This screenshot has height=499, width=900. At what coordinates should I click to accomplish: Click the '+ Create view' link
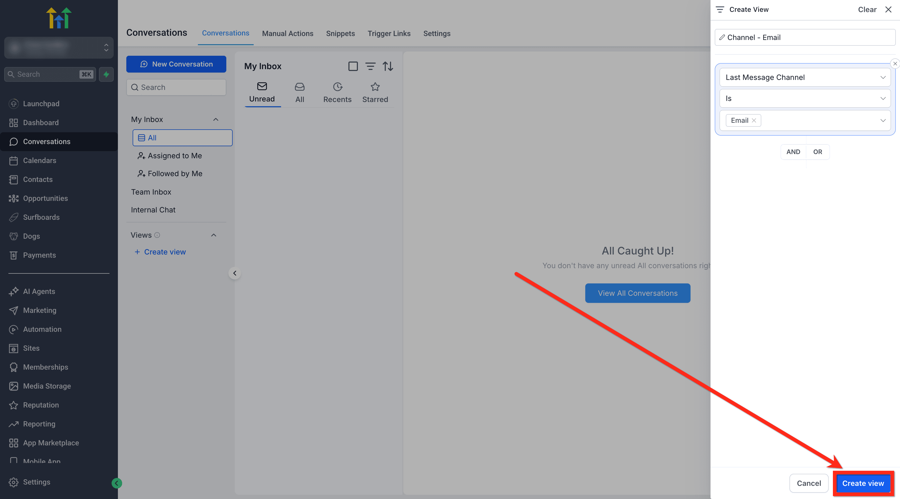[160, 252]
